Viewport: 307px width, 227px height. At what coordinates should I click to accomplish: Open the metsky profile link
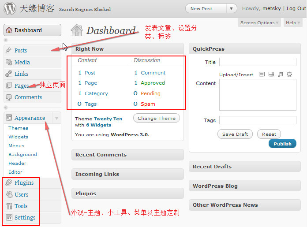(272, 8)
